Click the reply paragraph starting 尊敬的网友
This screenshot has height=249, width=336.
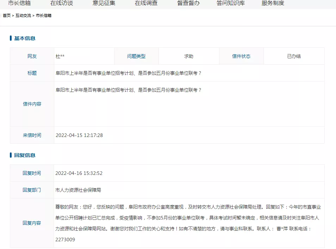(x=188, y=223)
